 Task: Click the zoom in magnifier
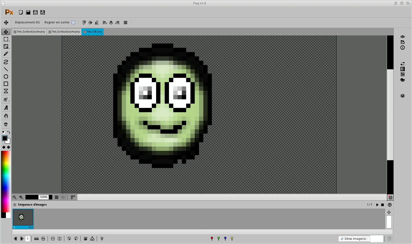click(21, 197)
